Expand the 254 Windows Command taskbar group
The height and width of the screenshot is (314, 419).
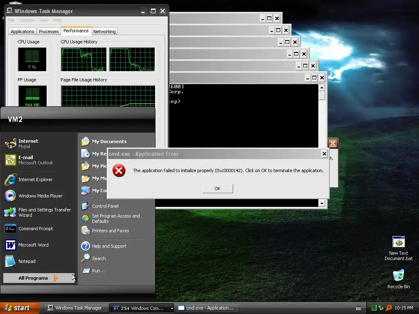(x=142, y=308)
